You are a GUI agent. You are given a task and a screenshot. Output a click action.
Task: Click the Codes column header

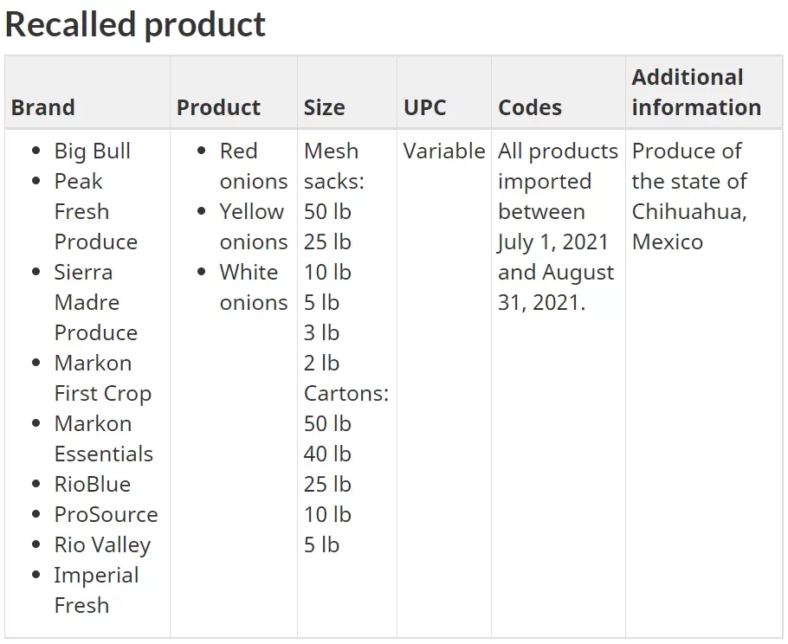coord(530,107)
